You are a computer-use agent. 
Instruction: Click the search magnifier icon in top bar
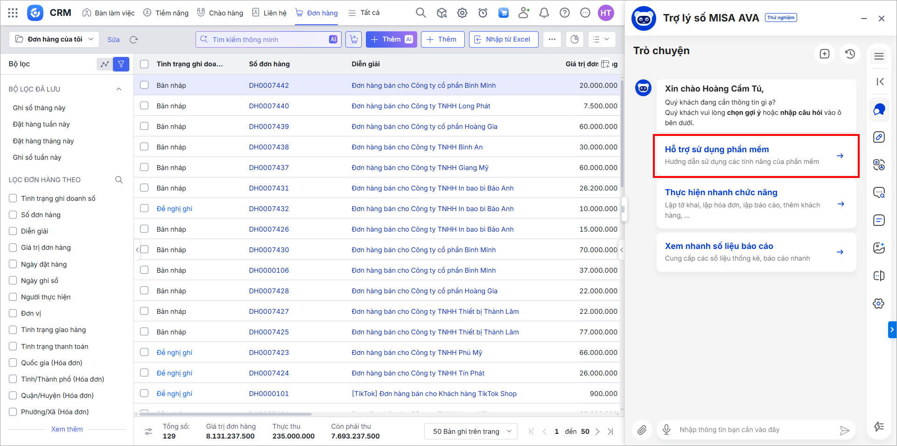(x=420, y=13)
